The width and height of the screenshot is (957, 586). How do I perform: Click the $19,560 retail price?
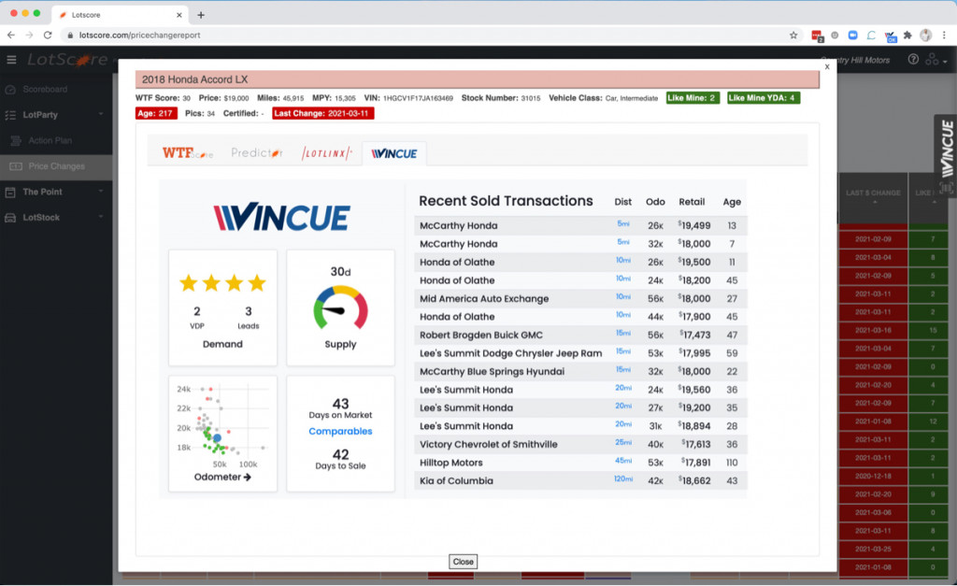click(x=694, y=390)
